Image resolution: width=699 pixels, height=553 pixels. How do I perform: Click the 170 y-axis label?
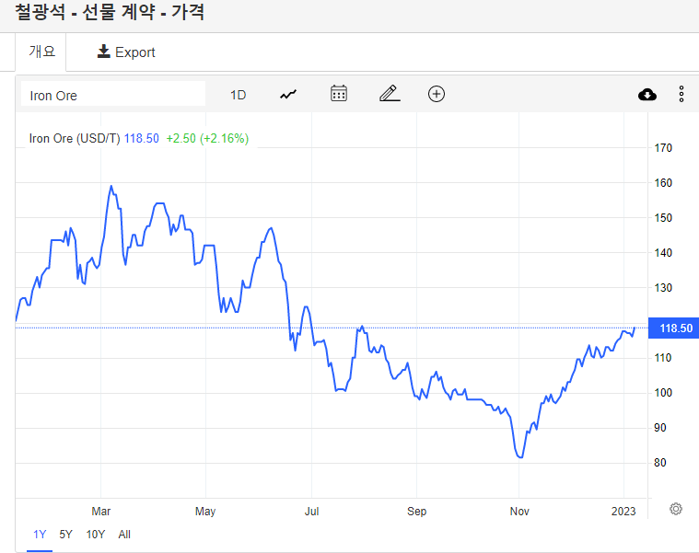coord(663,148)
